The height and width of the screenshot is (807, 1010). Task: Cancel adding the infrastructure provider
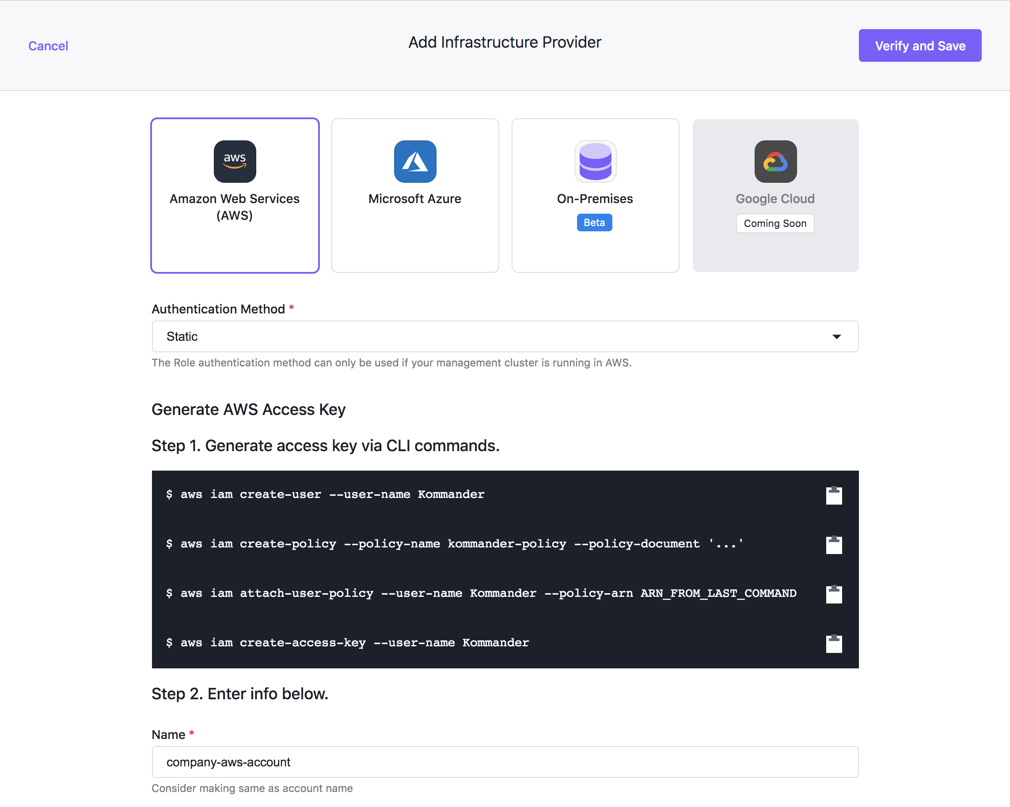[48, 46]
